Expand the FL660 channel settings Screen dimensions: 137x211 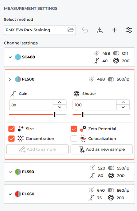(10, 194)
